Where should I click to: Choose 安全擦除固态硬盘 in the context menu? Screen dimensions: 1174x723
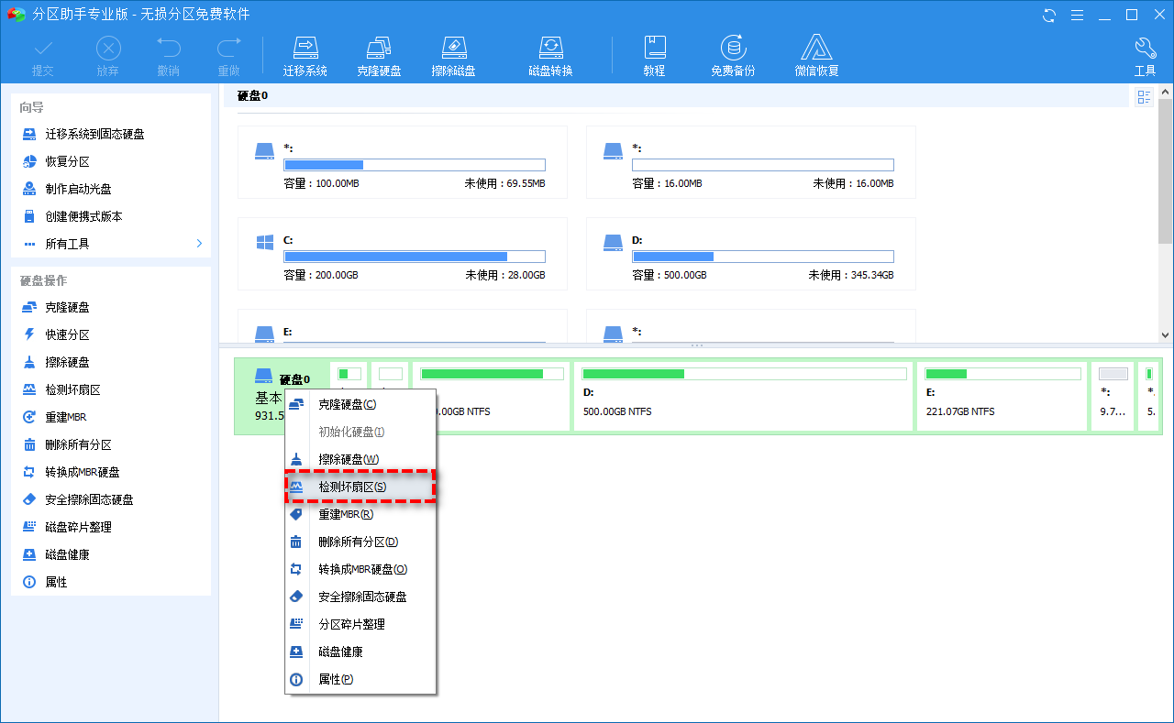point(360,597)
